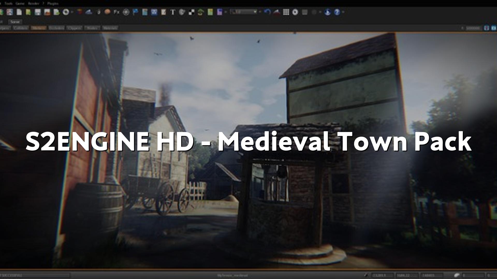Expand the small arrow after the white ring icon

(x=72, y=12)
